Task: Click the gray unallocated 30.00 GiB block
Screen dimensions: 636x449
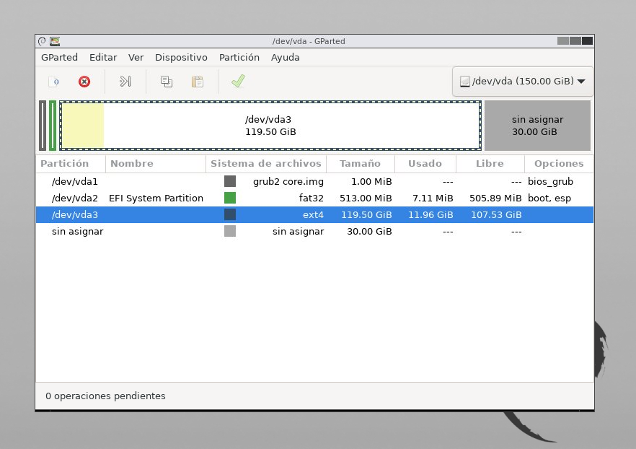Action: [x=537, y=126]
